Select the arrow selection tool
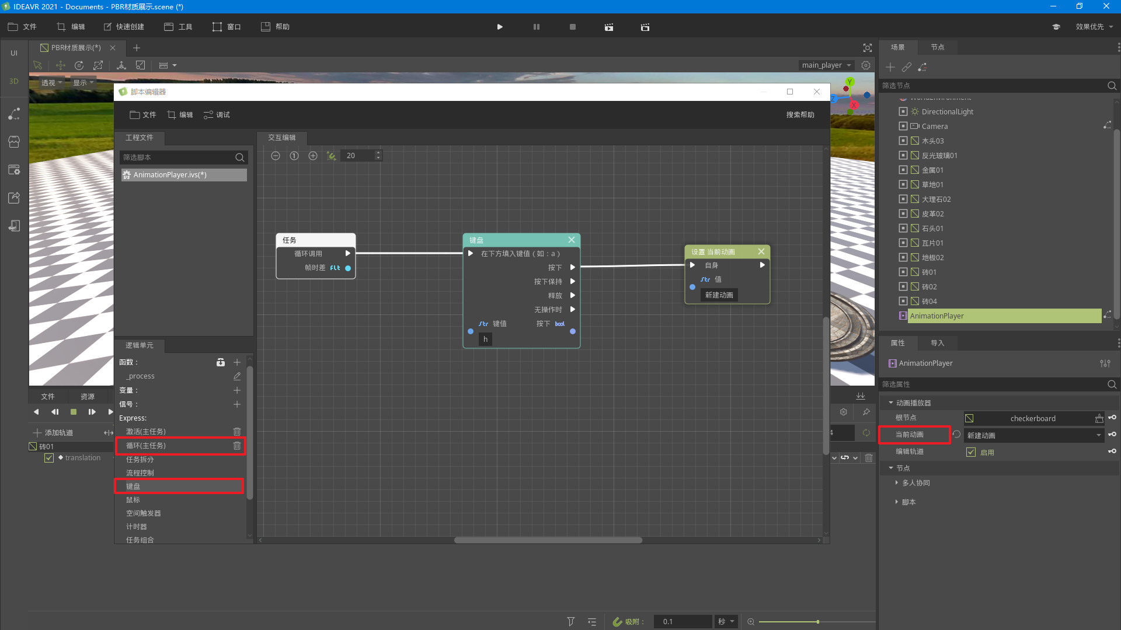 click(x=38, y=65)
